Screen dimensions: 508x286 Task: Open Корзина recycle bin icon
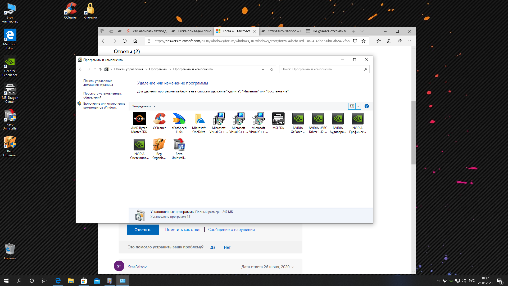click(10, 252)
